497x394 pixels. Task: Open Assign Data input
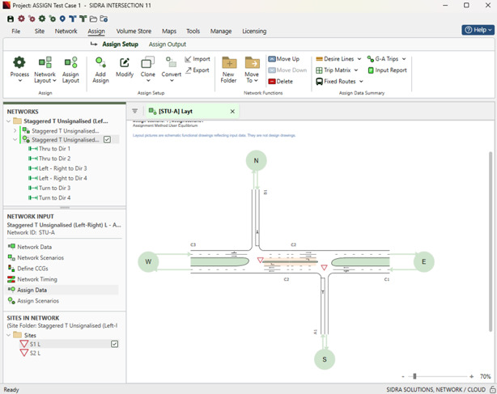pyautogui.click(x=28, y=290)
